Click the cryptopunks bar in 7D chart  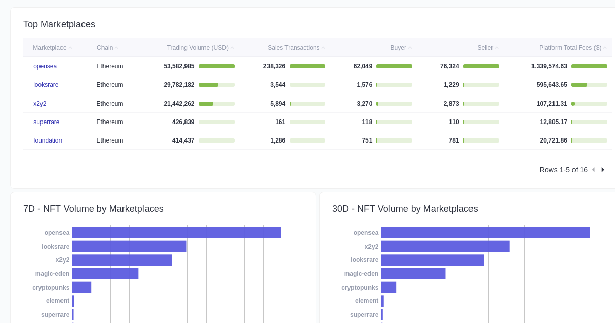[81, 287]
